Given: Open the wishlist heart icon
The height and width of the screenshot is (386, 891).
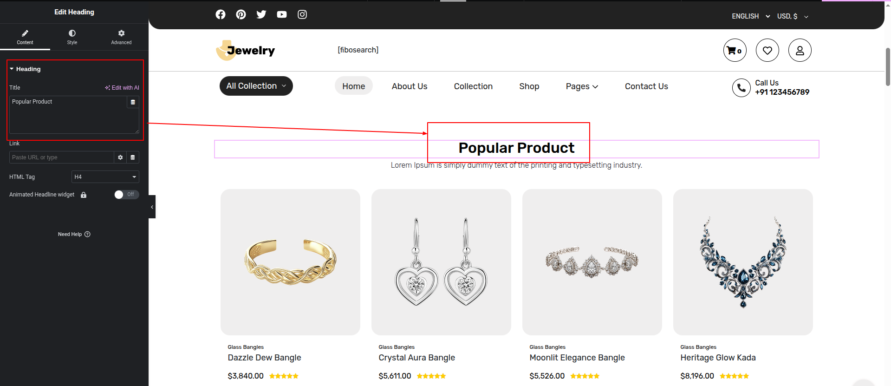Looking at the screenshot, I should click(767, 50).
